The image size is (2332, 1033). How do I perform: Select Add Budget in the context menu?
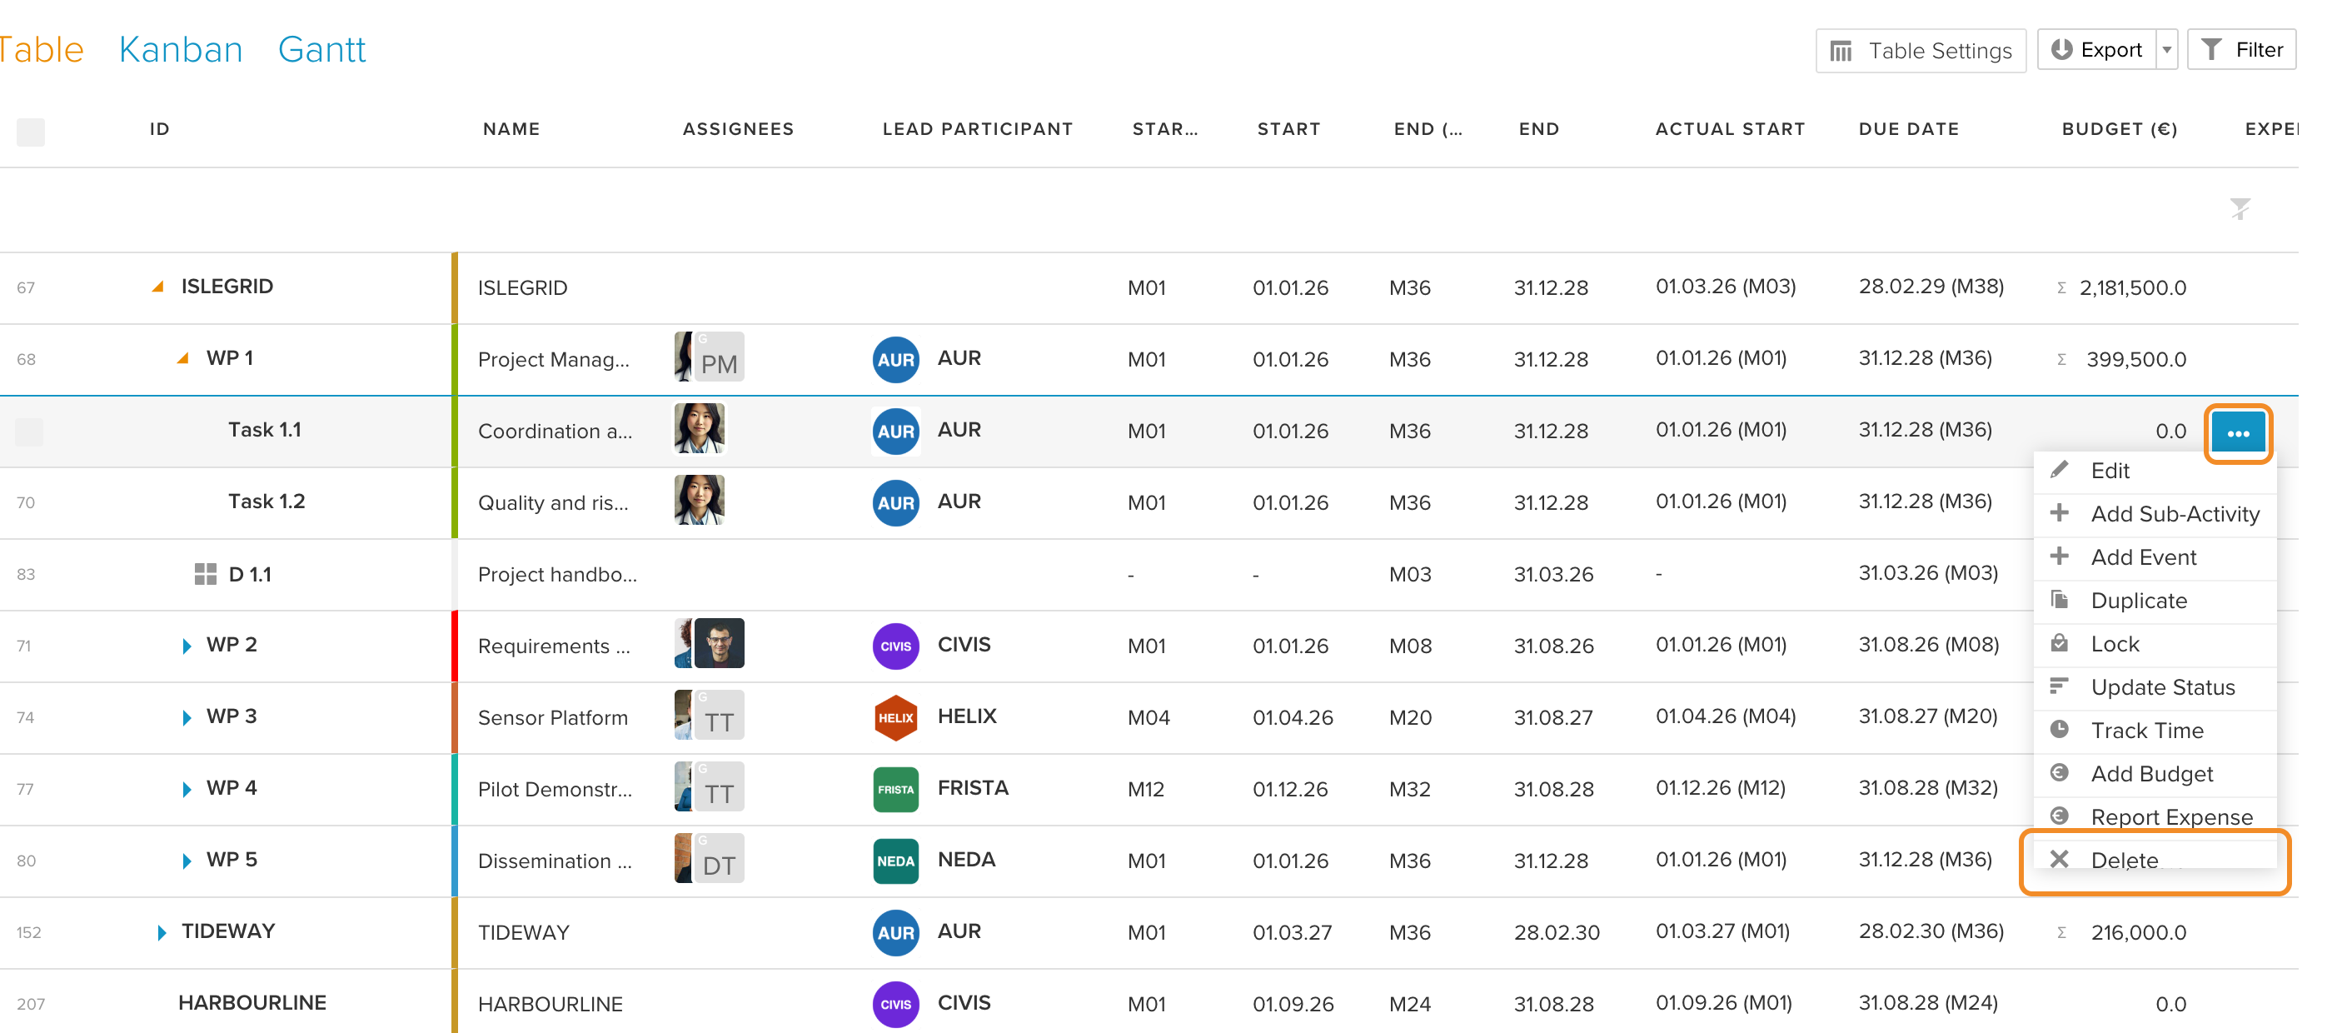coord(2154,775)
